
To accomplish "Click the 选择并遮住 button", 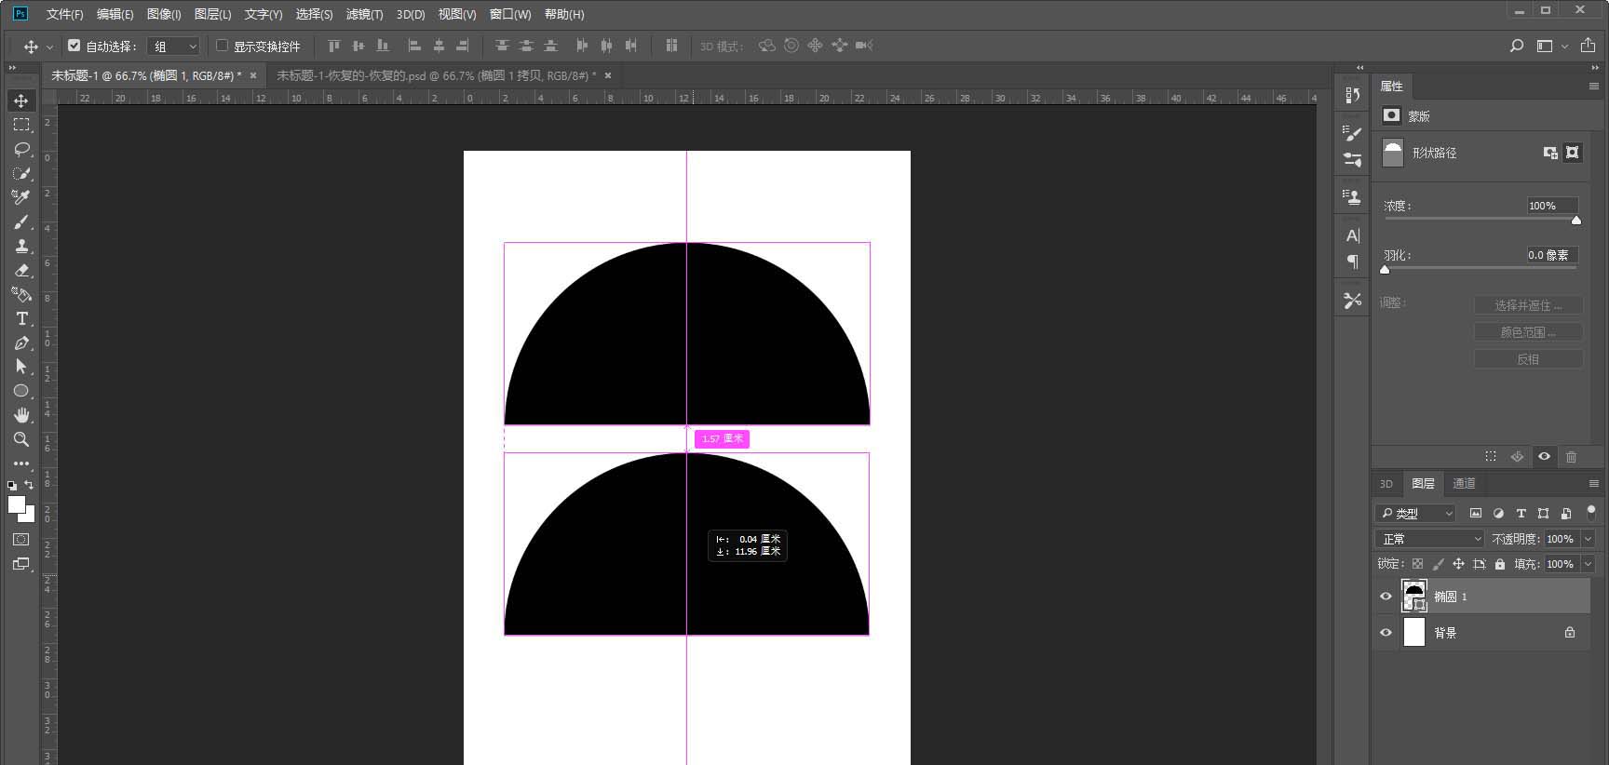I will pos(1528,305).
